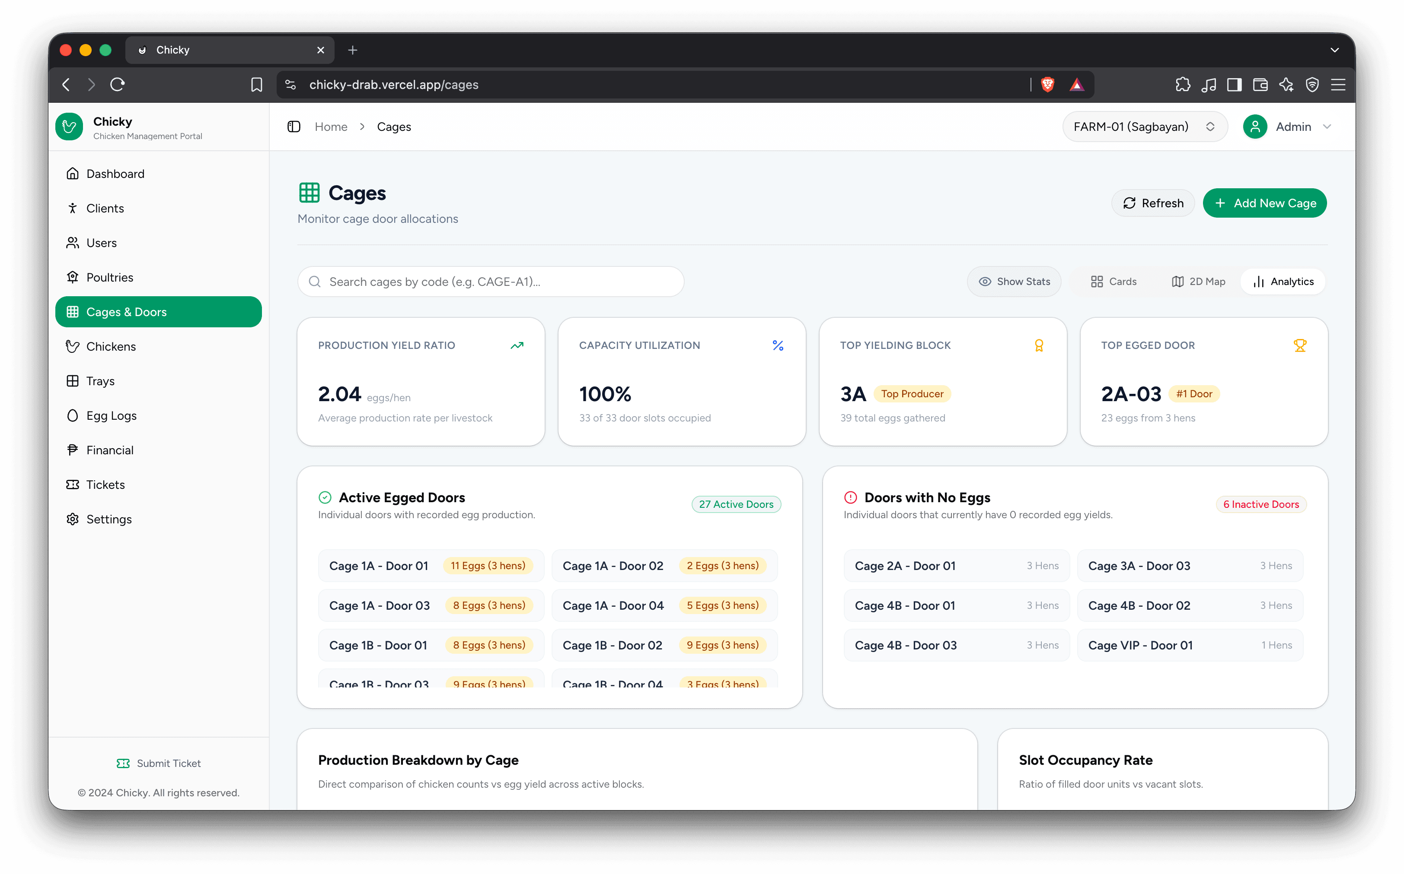This screenshot has height=874, width=1404.
Task: Select Cage VIP - Door 01 row
Action: point(1190,645)
